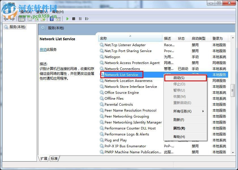Click the forward navigation arrow icon
Image resolution: width=238 pixels, height=170 pixels.
click(x=12, y=19)
